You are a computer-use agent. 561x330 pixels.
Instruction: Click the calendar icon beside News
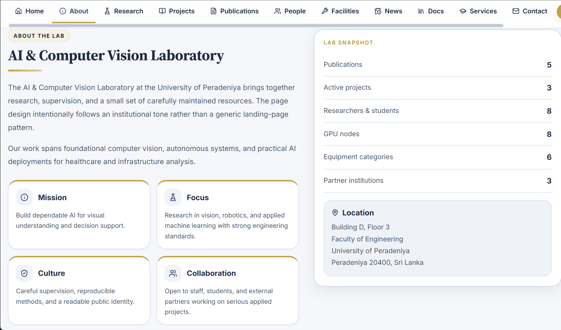[378, 11]
